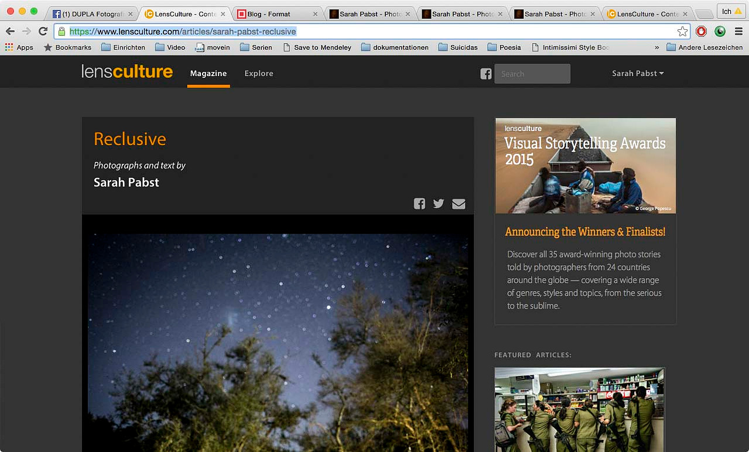The width and height of the screenshot is (749, 452).
Task: Reload the page with the refresh icon
Action: pos(43,32)
